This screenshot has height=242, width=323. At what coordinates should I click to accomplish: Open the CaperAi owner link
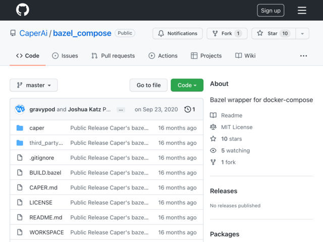click(x=33, y=33)
